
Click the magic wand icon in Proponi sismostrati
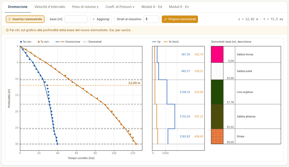tap(165, 19)
